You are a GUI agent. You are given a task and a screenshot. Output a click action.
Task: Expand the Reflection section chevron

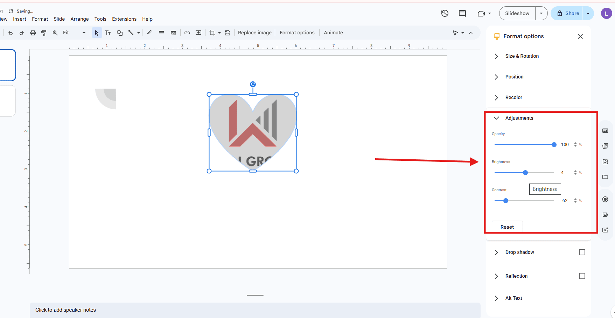point(496,276)
